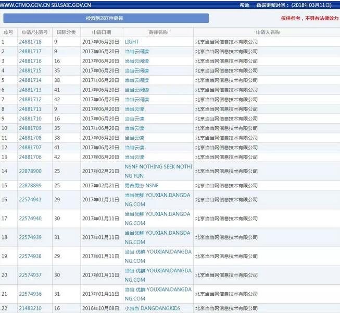Open registration number 22574940
The image size is (340, 313).
[x=30, y=218]
